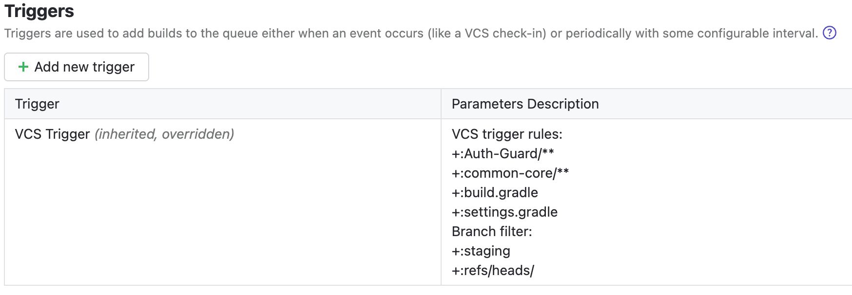852x295 pixels.
Task: Click the inherited, overridden label
Action: click(164, 134)
